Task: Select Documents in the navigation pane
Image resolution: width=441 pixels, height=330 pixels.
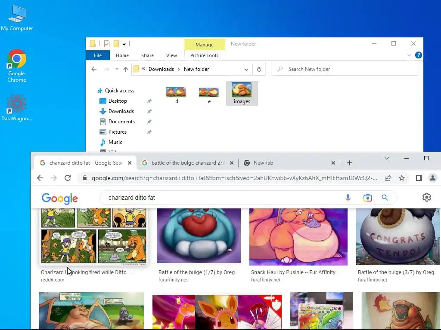Action: (x=117, y=122)
